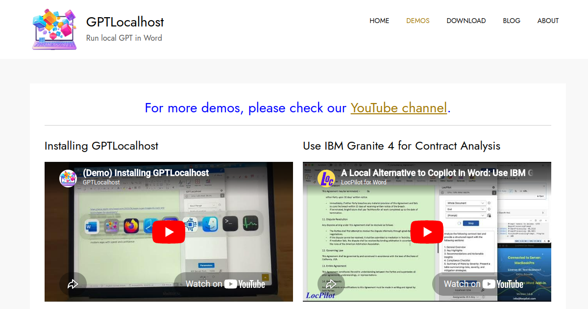The width and height of the screenshot is (588, 309).
Task: Open the YouTube channel link
Action: coord(399,108)
